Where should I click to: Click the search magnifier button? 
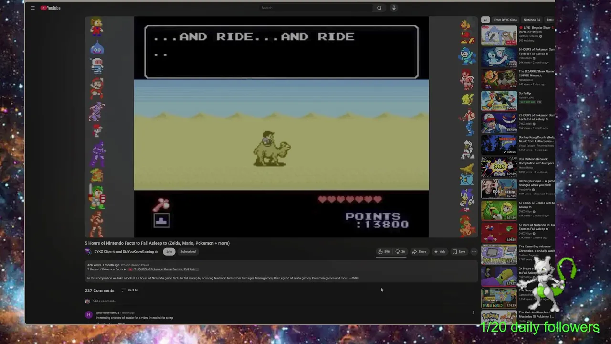coord(379,8)
